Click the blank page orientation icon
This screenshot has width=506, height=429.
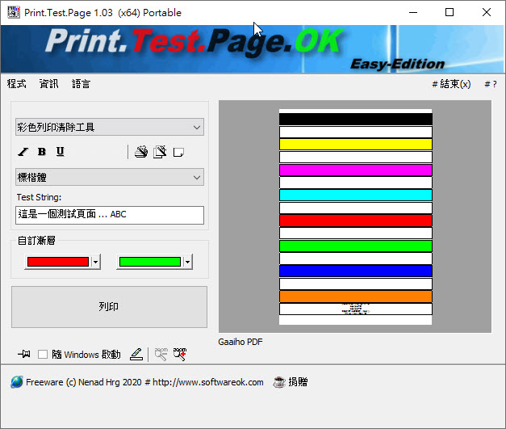tap(178, 152)
